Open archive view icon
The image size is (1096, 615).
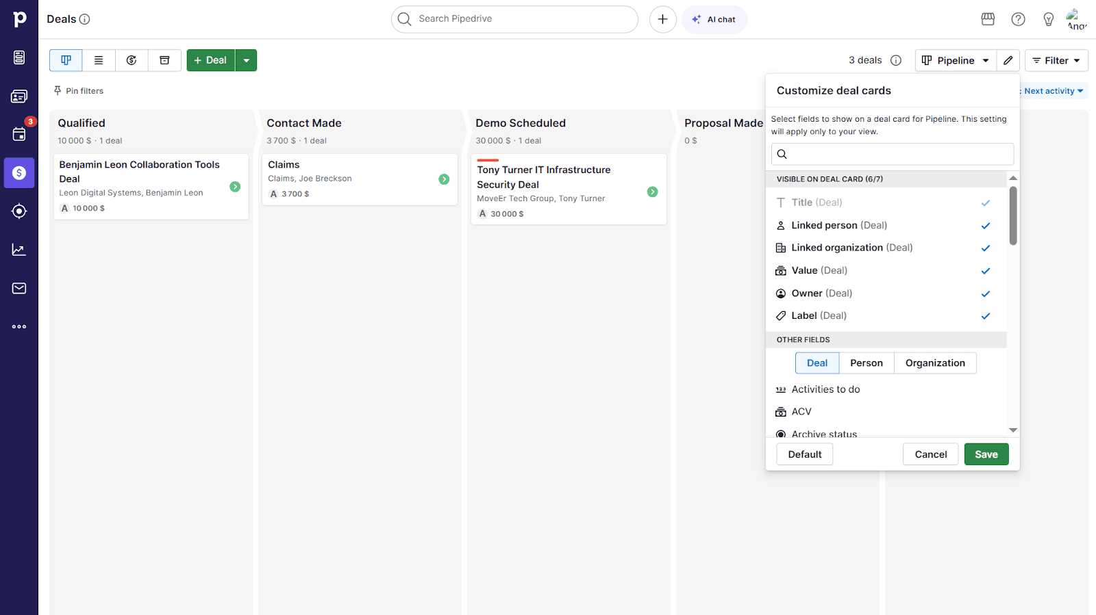(x=164, y=60)
